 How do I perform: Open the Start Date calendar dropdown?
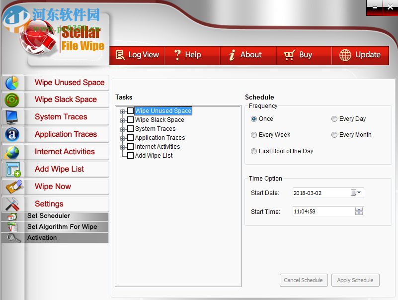(356, 193)
